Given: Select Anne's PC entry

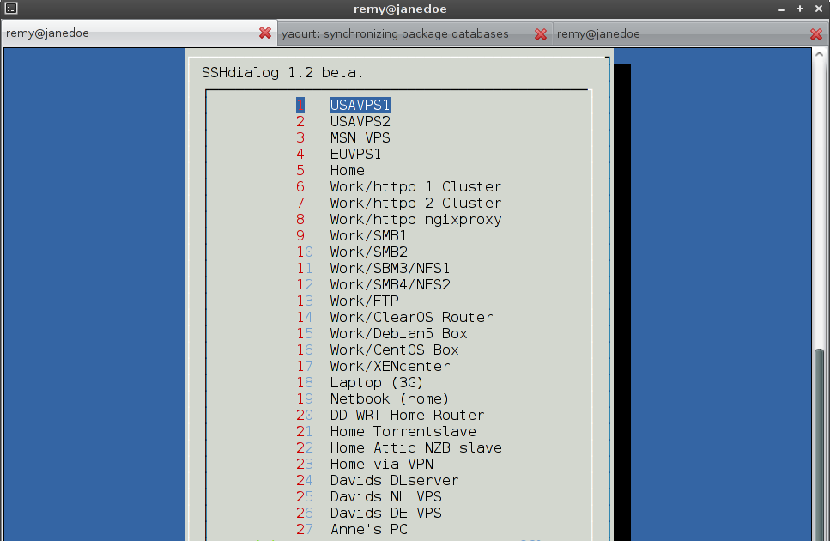Looking at the screenshot, I should pyautogui.click(x=369, y=529).
